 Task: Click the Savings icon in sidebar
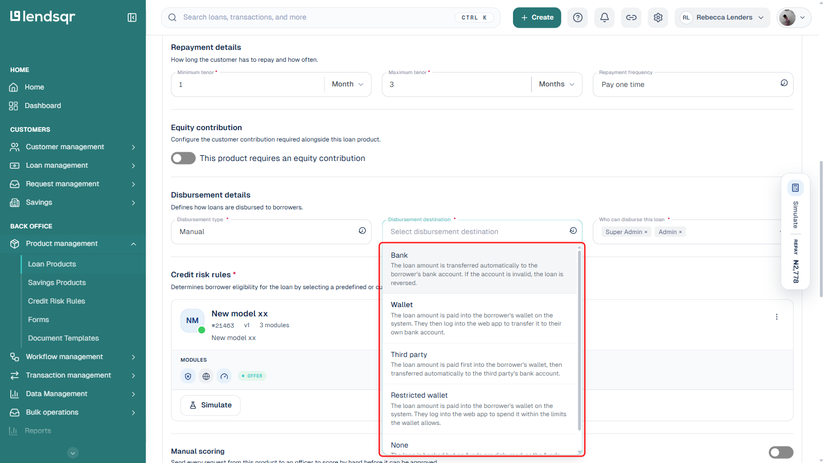(x=15, y=203)
